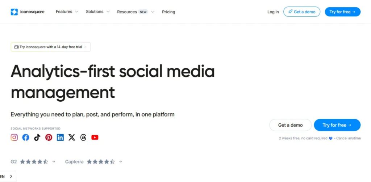
Task: Open the Capterra rating link
Action: [93, 162]
